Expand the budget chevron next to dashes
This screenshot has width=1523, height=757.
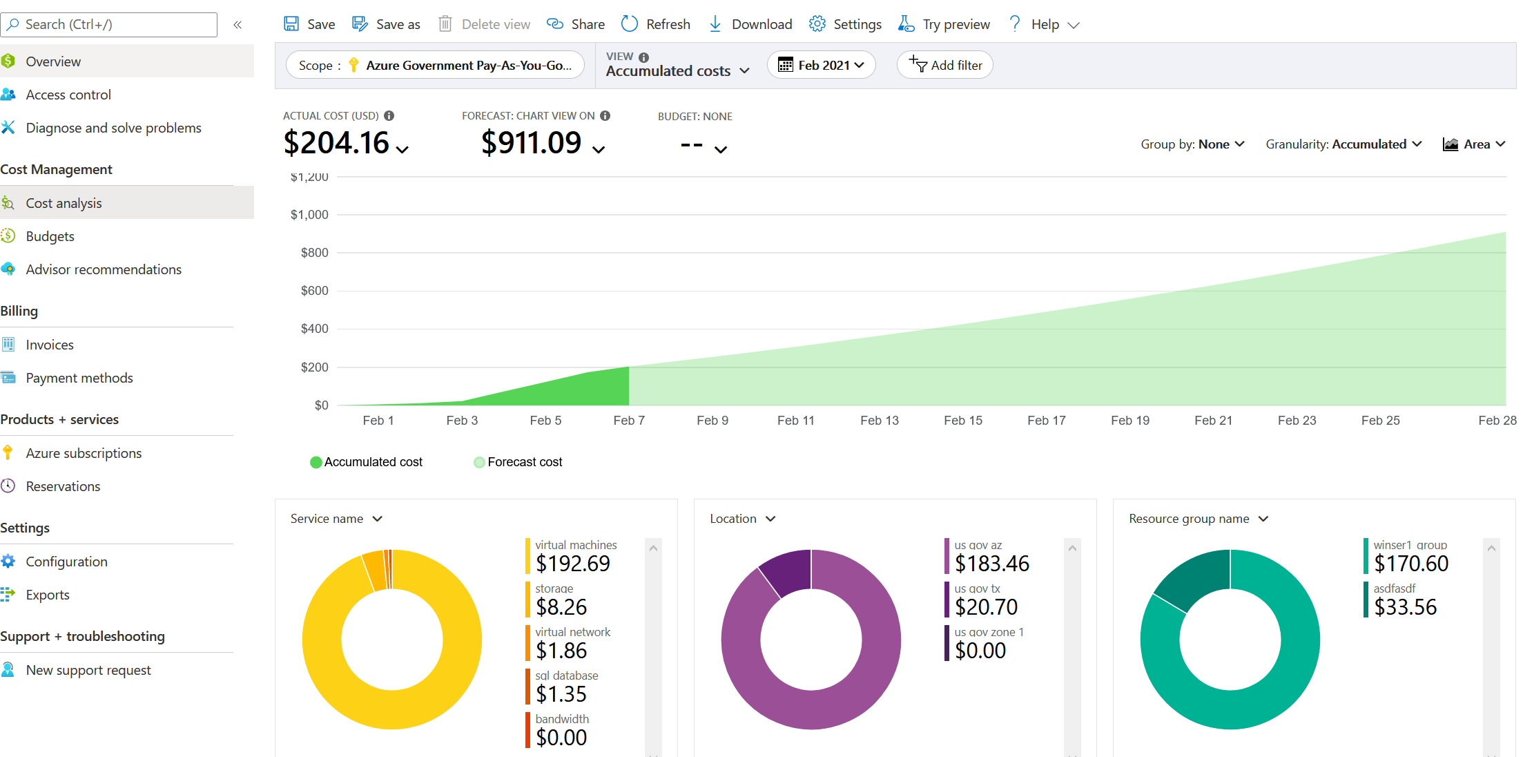tap(721, 149)
